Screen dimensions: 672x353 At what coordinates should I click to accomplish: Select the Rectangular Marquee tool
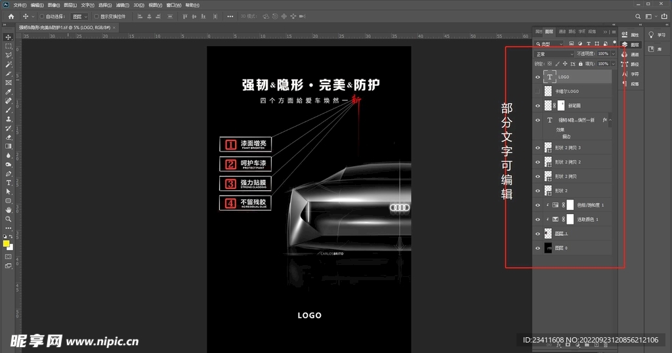[9, 47]
